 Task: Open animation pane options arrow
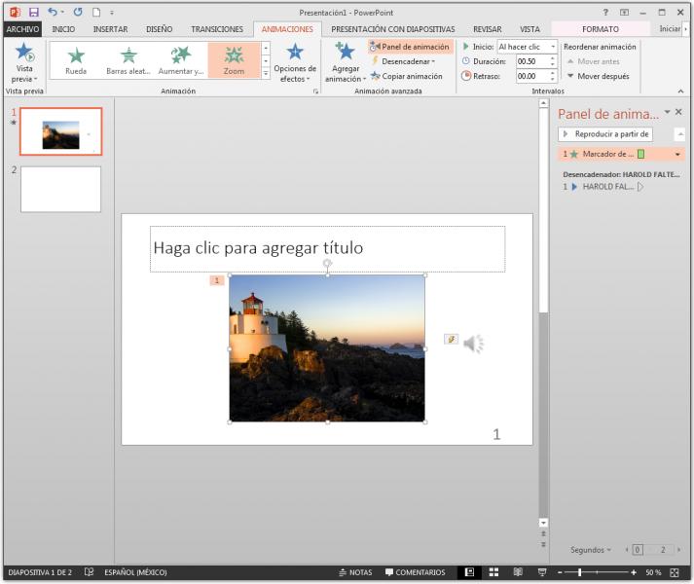[x=667, y=112]
